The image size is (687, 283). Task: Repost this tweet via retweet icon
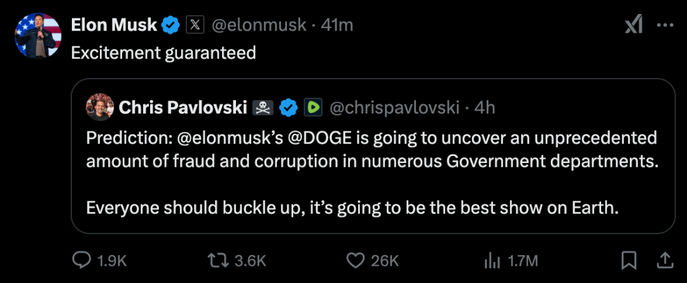219,260
